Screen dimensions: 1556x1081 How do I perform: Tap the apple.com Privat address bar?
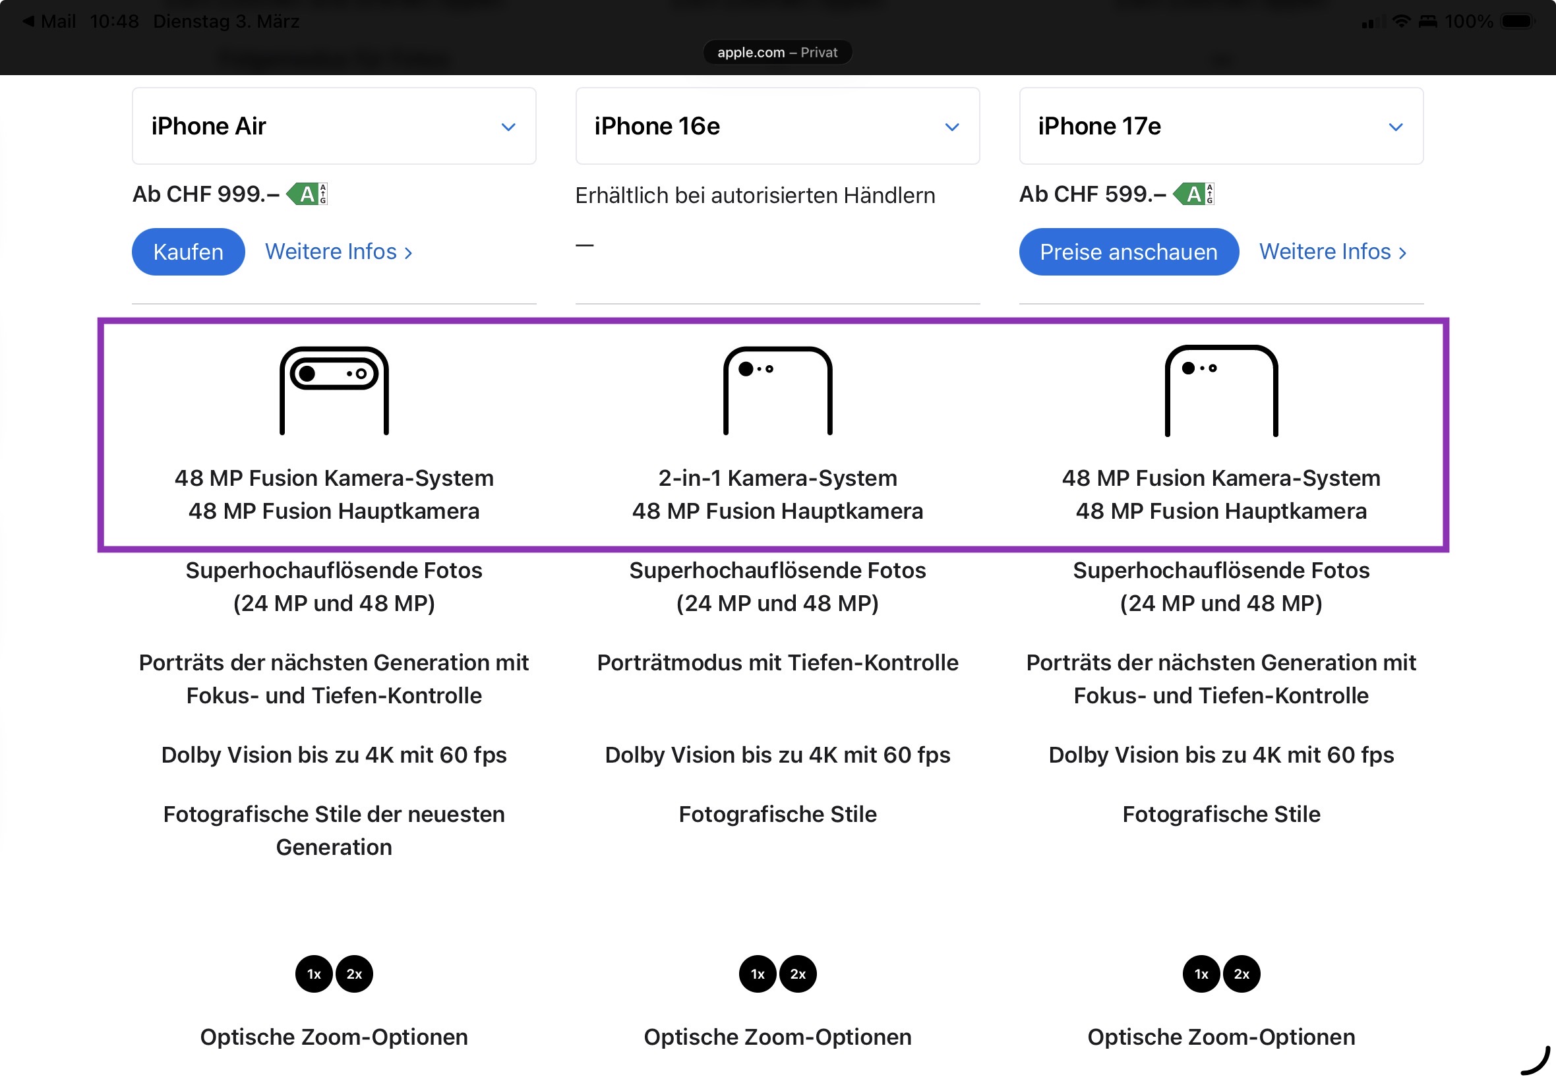777,52
